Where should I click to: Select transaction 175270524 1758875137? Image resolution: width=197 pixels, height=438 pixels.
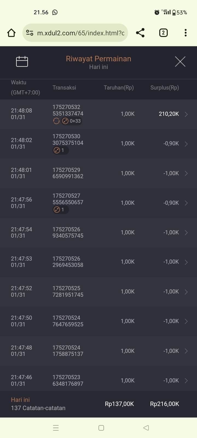(x=68, y=351)
